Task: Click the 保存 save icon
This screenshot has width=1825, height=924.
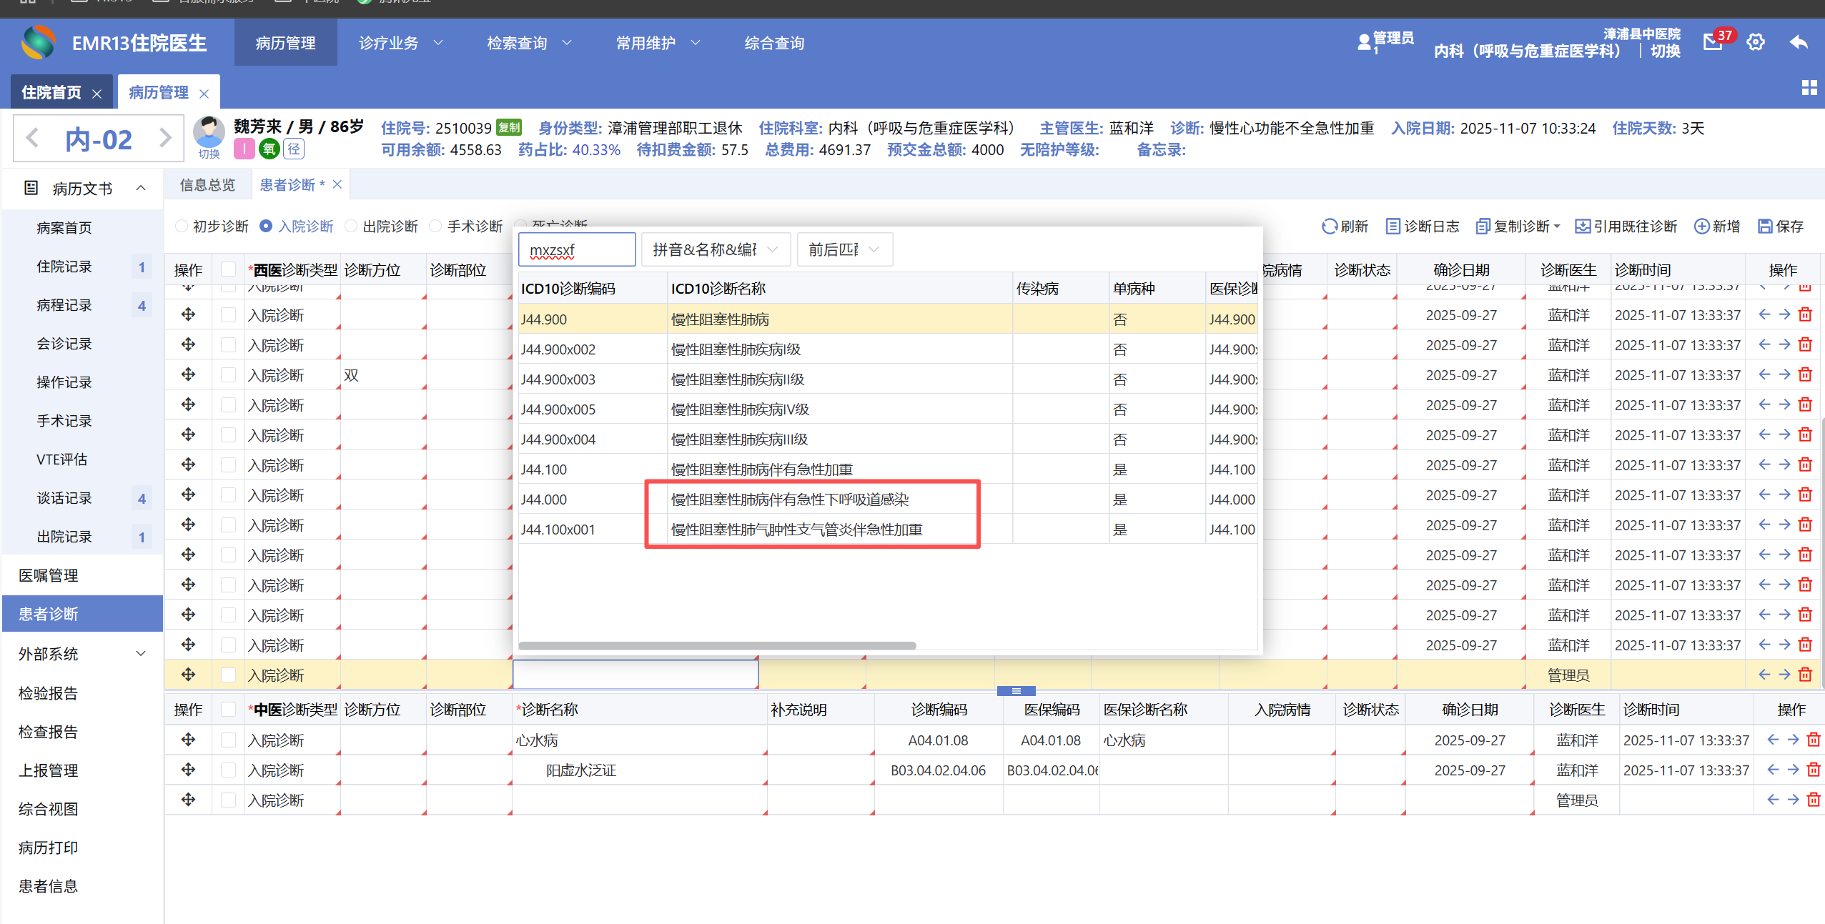Action: (1765, 227)
